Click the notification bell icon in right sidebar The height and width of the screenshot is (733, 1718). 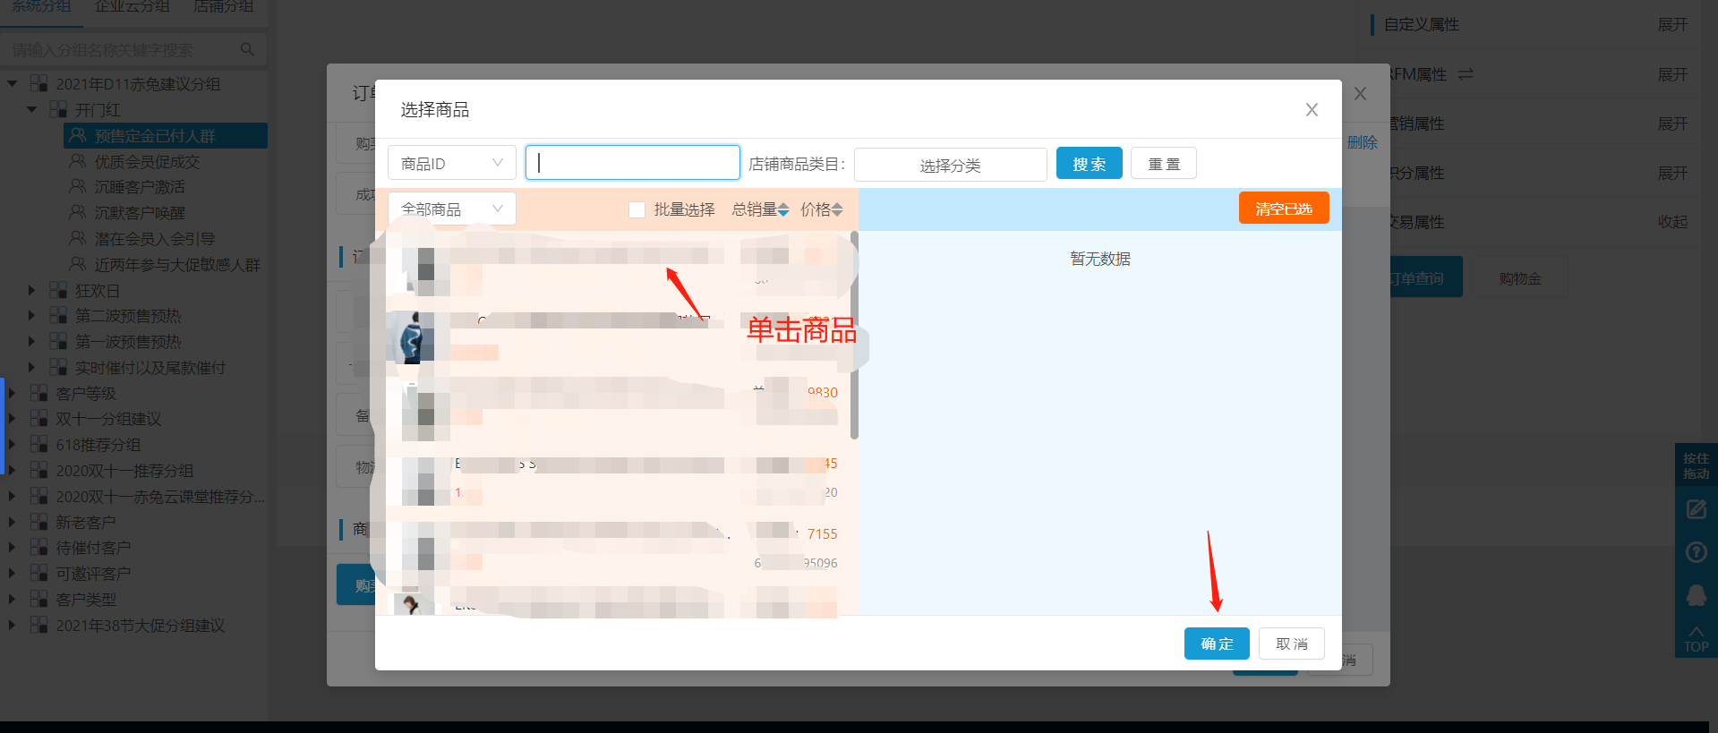(1696, 595)
